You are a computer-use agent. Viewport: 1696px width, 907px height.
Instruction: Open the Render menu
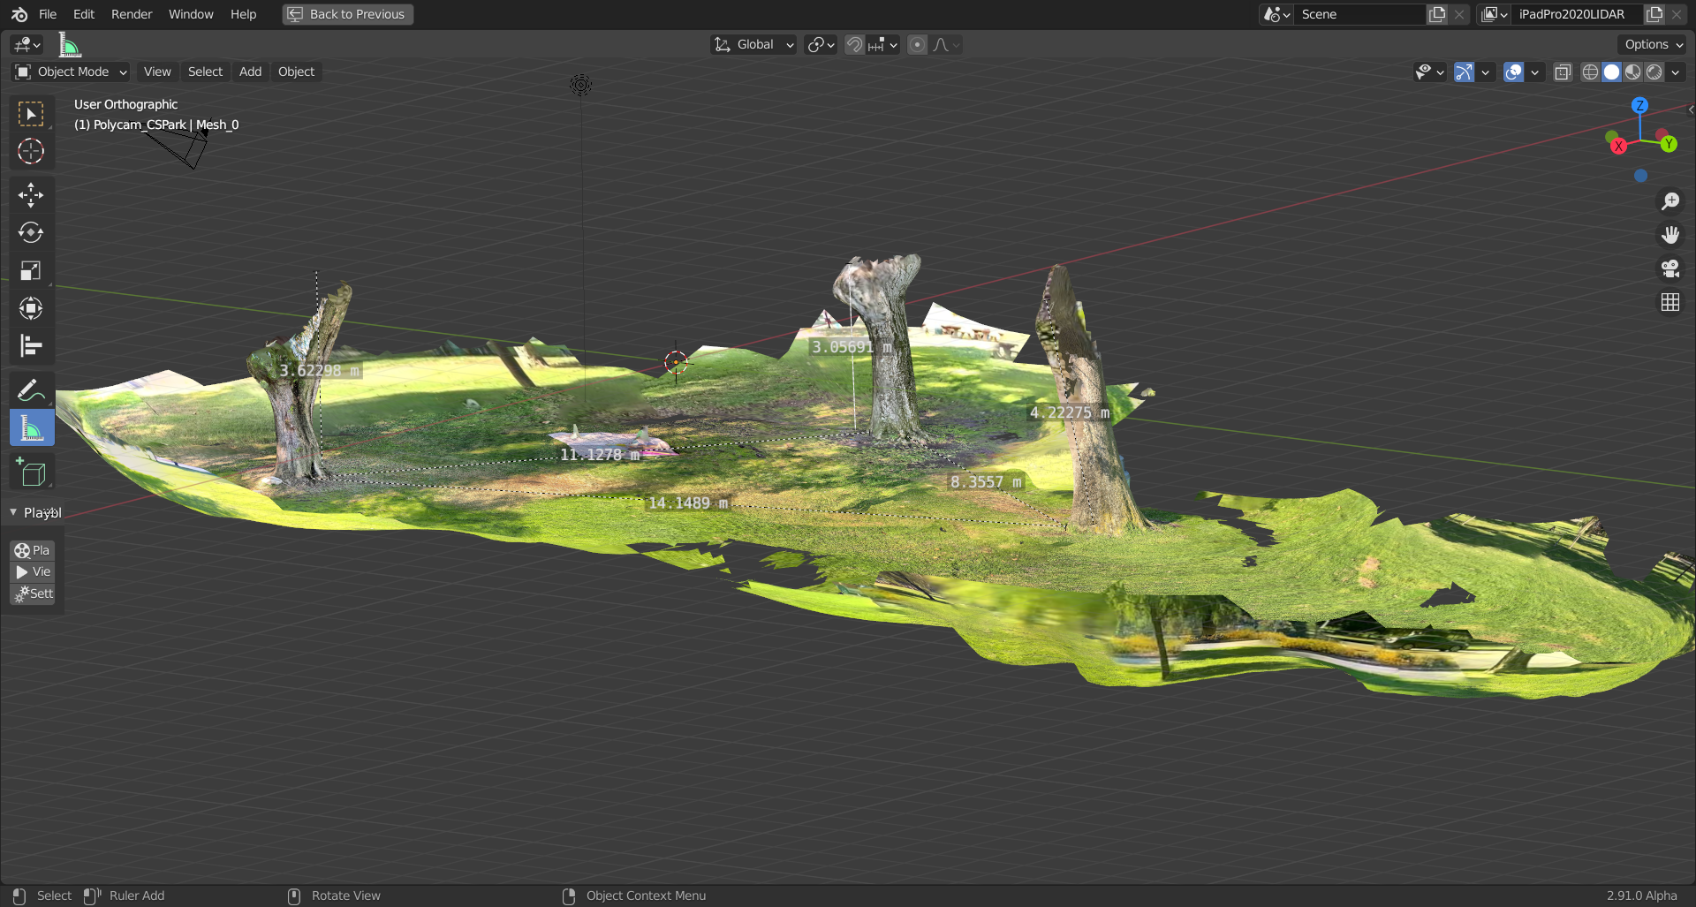point(132,14)
